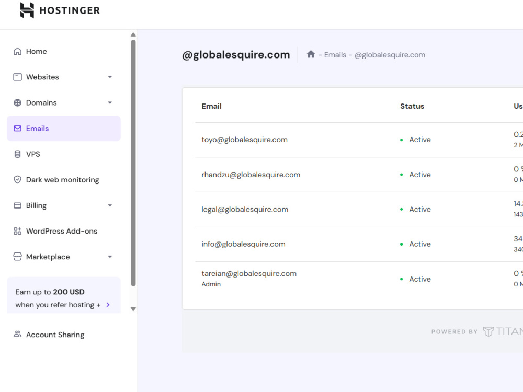The image size is (523, 392).
Task: Click the Domains globe icon
Action: [x=17, y=102]
